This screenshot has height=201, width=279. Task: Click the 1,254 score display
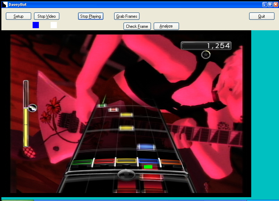(x=206, y=46)
